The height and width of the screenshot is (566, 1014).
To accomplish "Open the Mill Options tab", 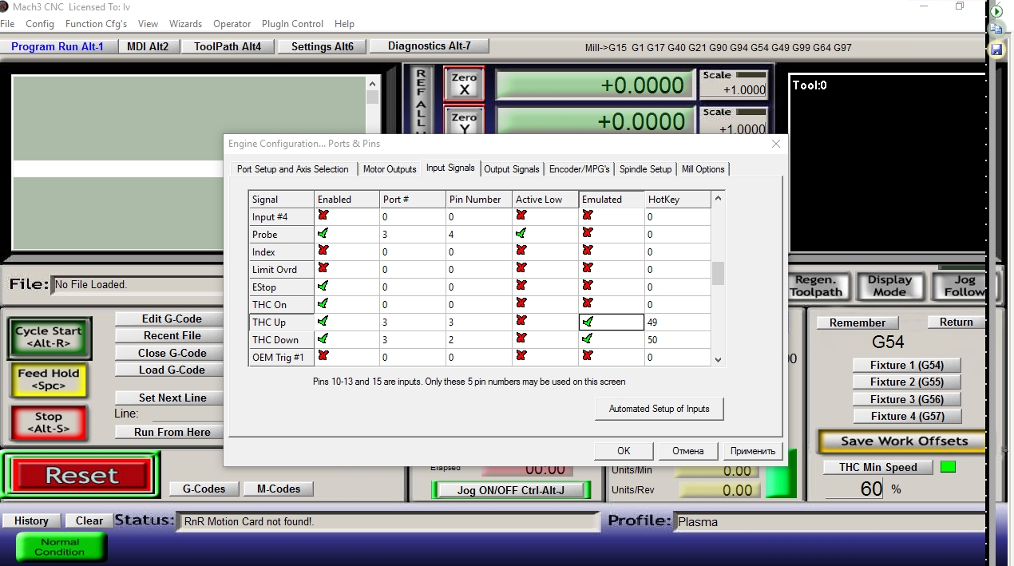I will click(x=703, y=169).
